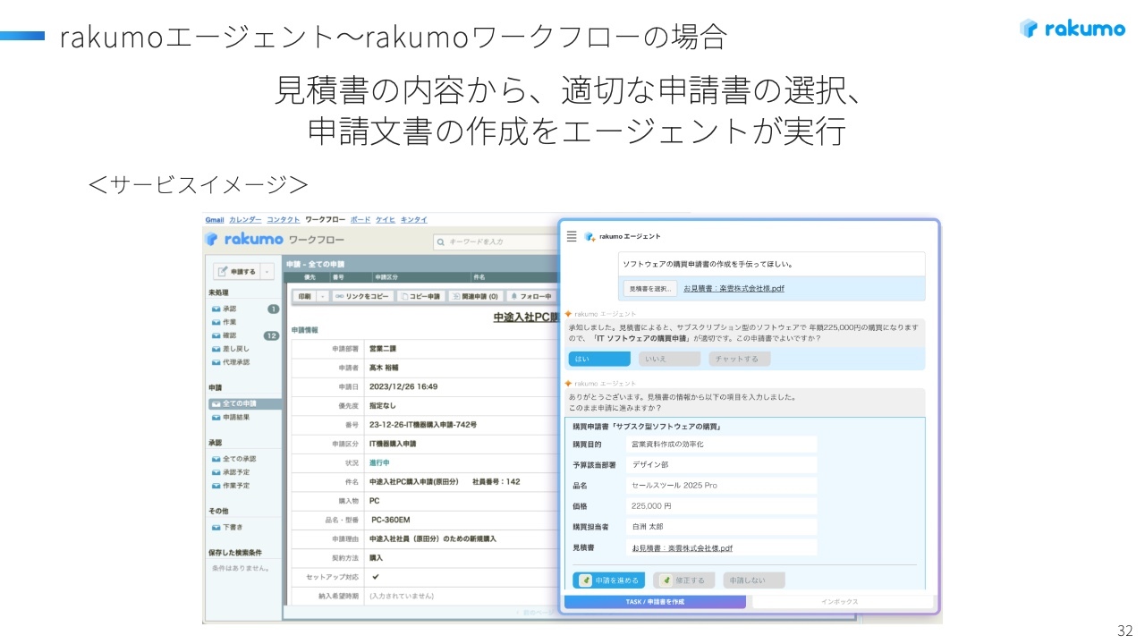Viewport: 1145px width, 644px height.
Task: Click 中途入社PC application title heading
Action: (x=525, y=318)
